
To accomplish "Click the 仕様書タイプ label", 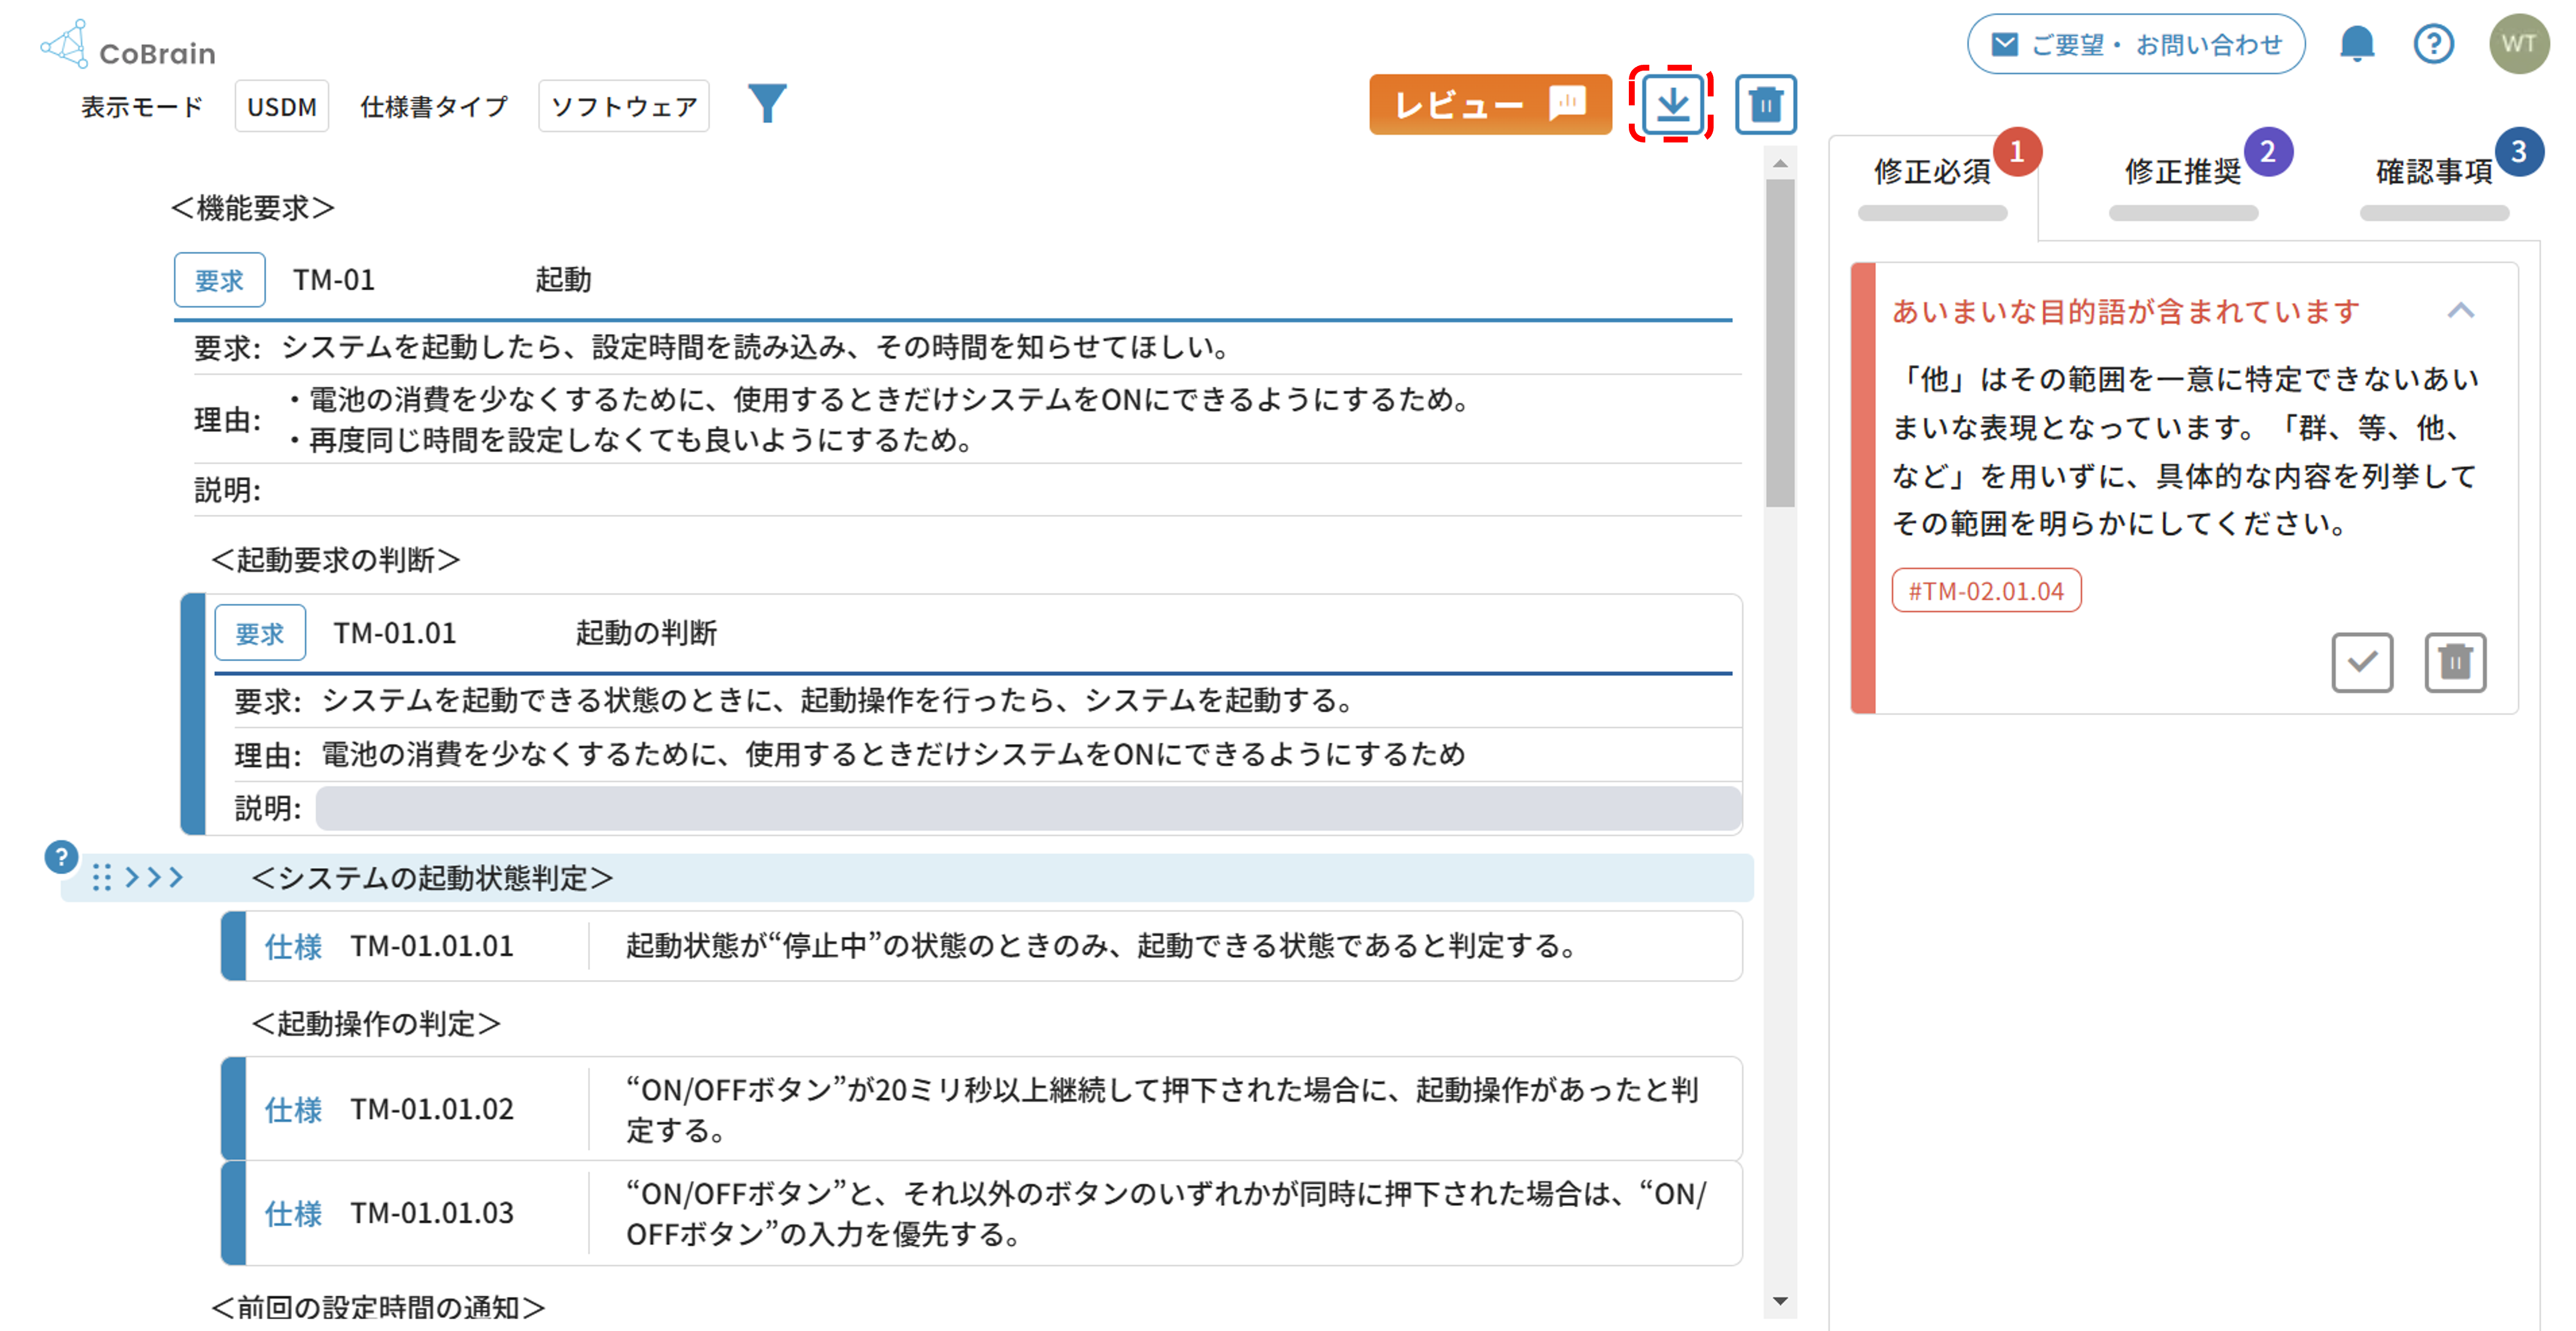I will 434,106.
